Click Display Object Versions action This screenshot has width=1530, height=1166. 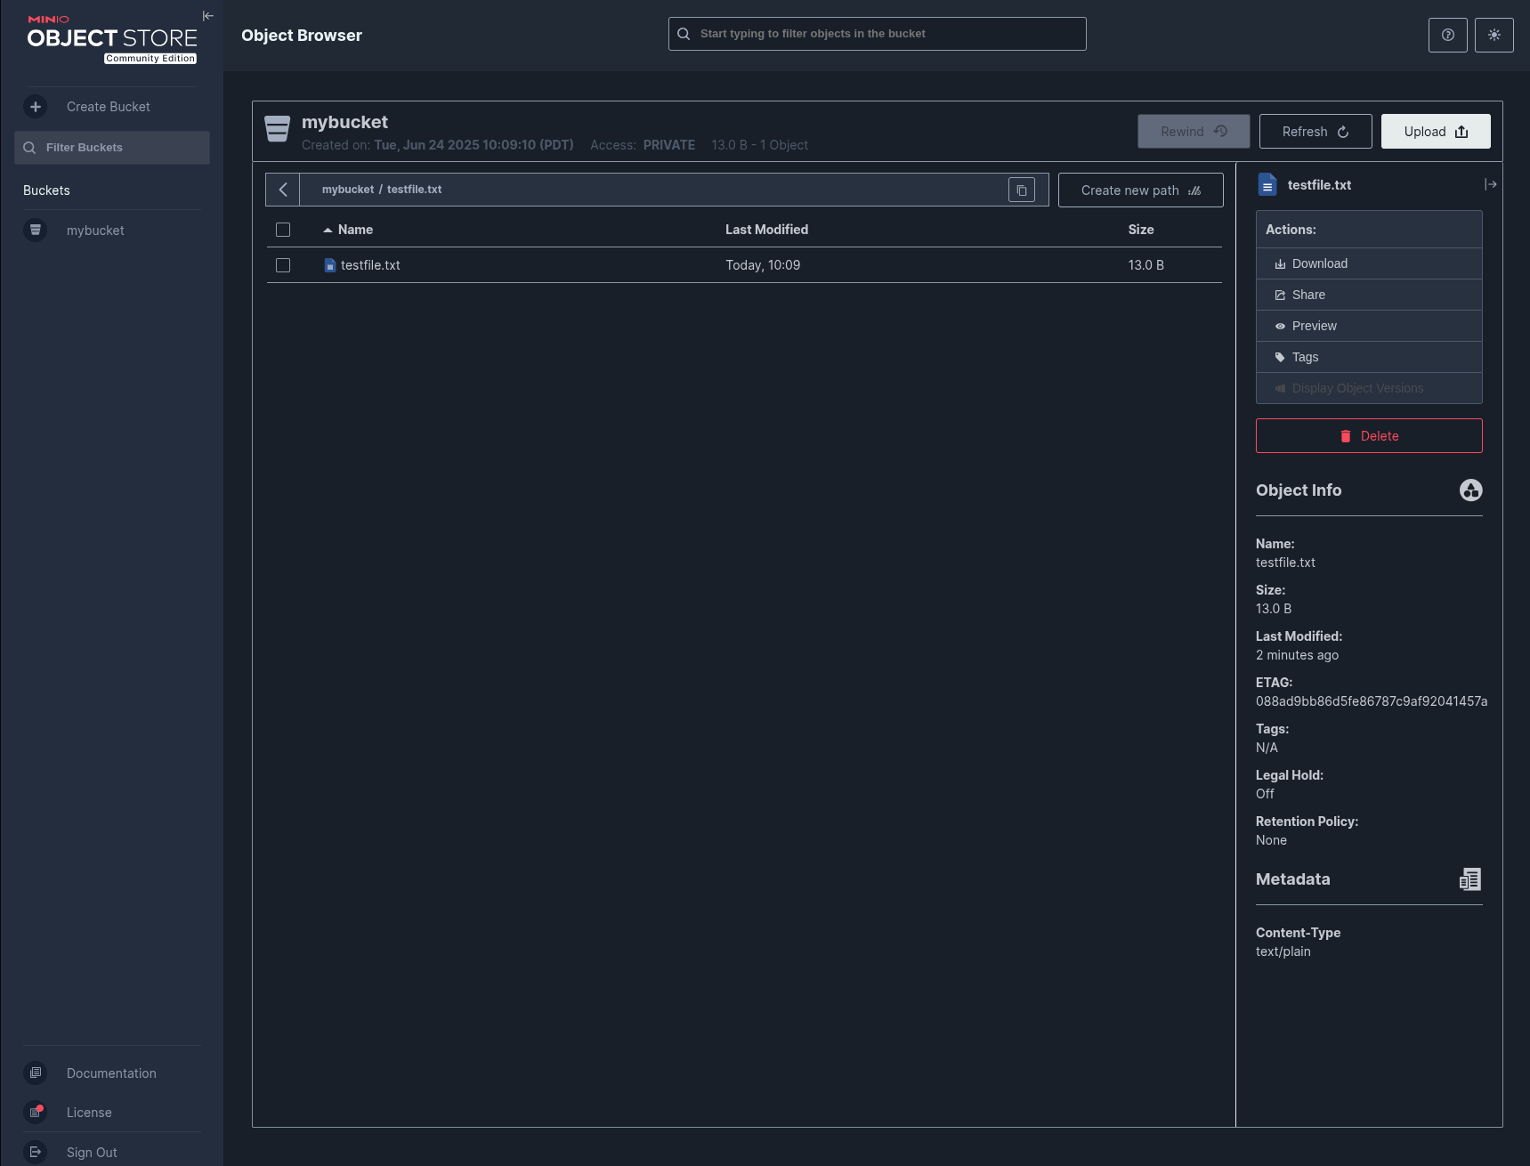click(1369, 388)
